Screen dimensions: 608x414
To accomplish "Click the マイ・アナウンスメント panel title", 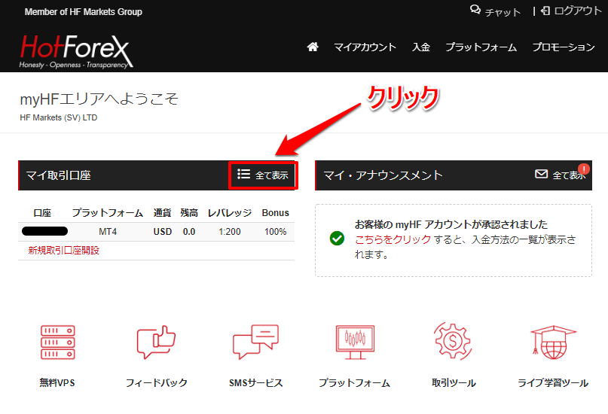I will pyautogui.click(x=383, y=175).
